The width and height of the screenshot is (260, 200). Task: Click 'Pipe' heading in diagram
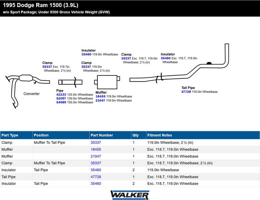tap(59, 90)
